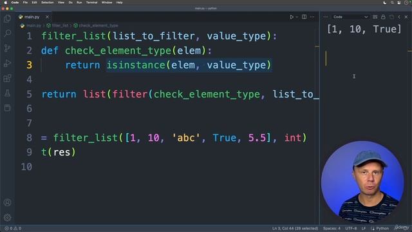This screenshot has width=412, height=232.
Task: Click 'list_to_filter' parameter on line 1
Action: [154, 36]
